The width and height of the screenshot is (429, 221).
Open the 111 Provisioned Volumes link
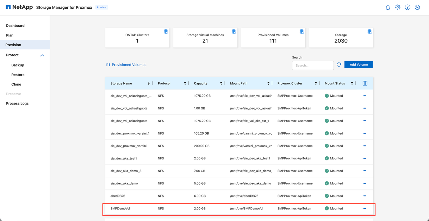pyautogui.click(x=126, y=64)
